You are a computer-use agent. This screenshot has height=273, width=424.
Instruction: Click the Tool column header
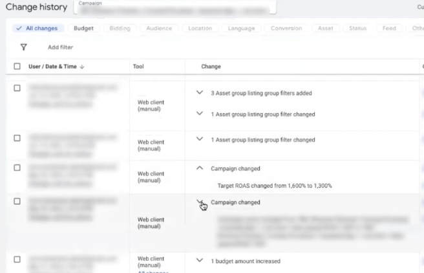(138, 67)
